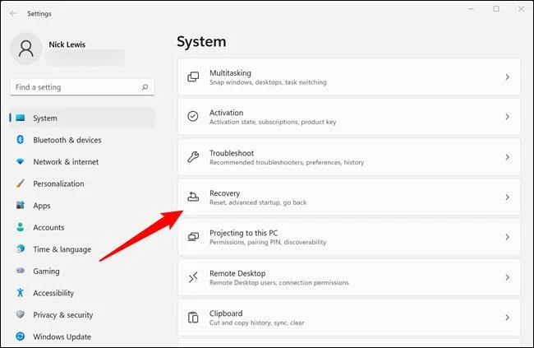The height and width of the screenshot is (348, 534).
Task: Open Accessibility settings section
Action: click(82, 293)
